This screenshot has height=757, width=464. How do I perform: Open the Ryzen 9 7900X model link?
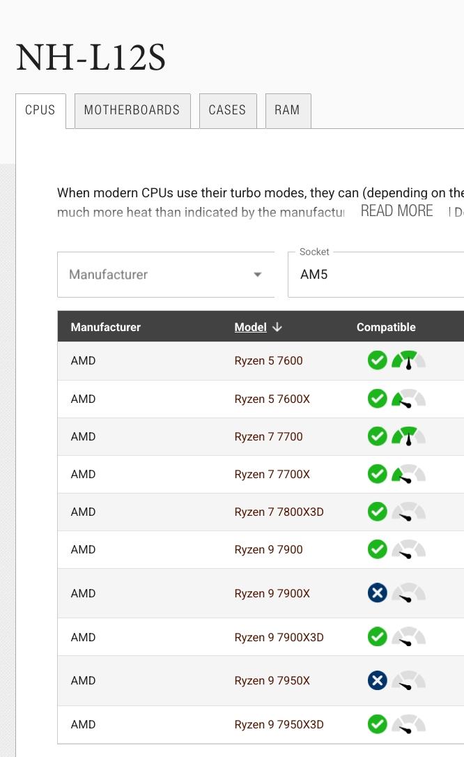point(272,593)
